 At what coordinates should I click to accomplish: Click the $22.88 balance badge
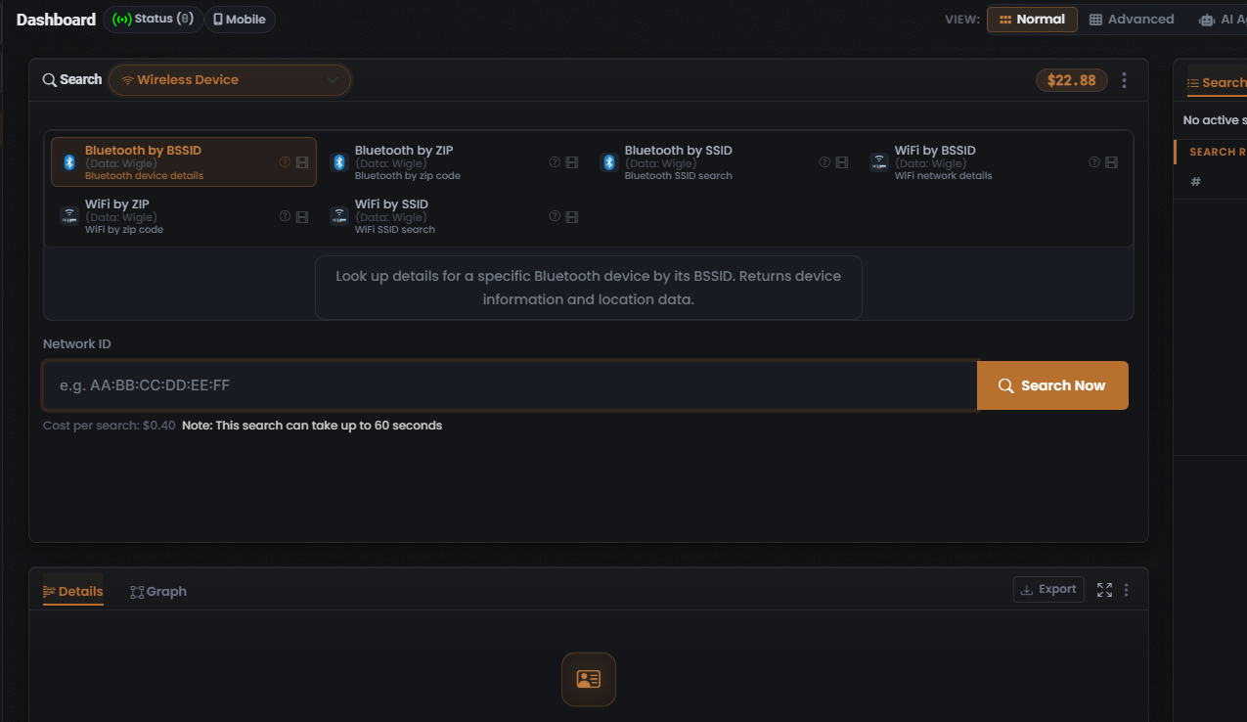tap(1072, 80)
